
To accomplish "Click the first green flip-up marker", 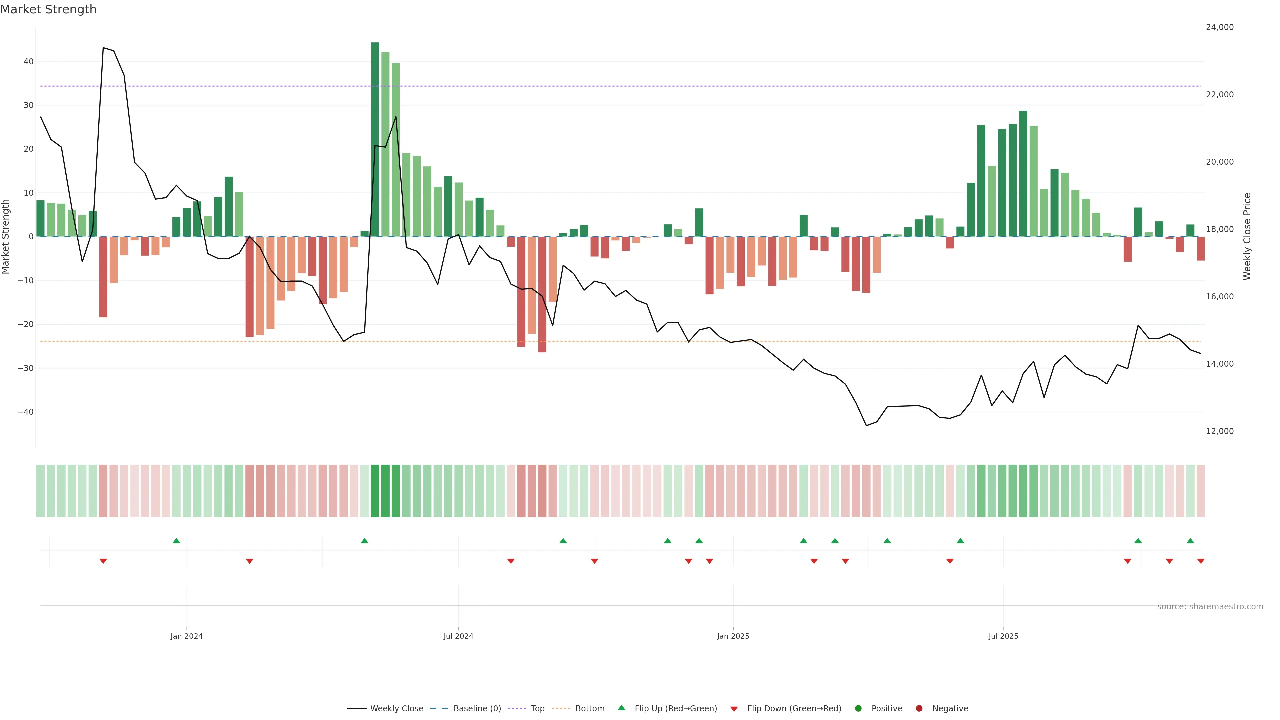I will (x=176, y=541).
